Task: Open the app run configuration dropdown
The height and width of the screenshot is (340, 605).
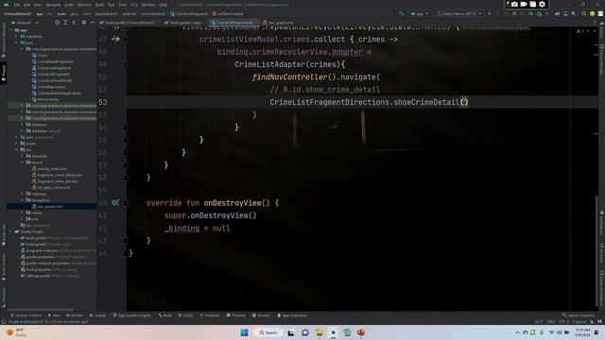Action: pyautogui.click(x=420, y=13)
